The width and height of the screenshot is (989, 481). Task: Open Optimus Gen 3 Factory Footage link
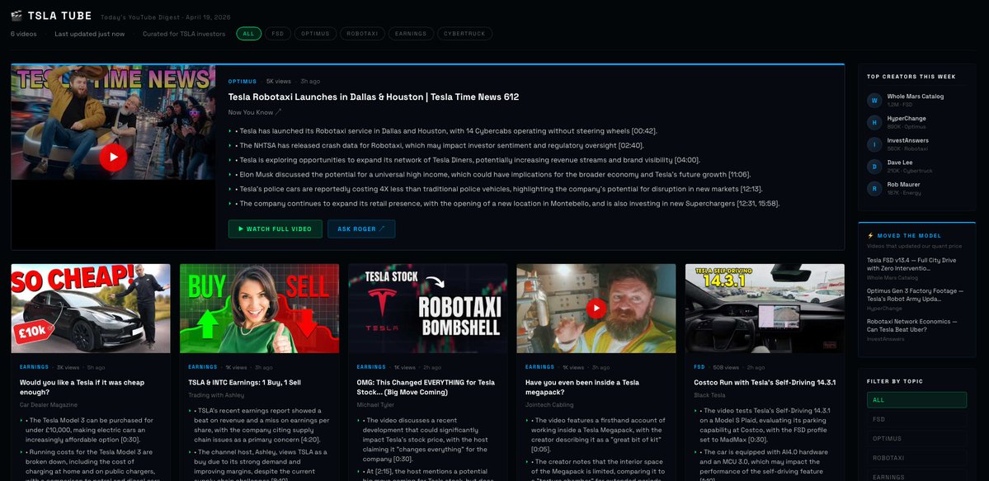(x=916, y=295)
